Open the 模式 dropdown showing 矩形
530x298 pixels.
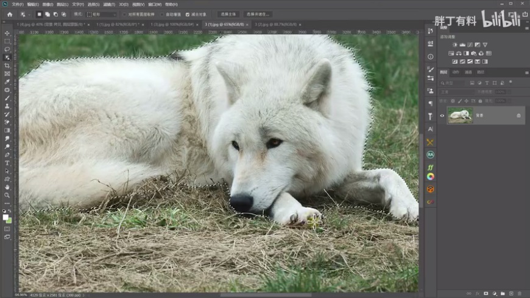point(101,14)
